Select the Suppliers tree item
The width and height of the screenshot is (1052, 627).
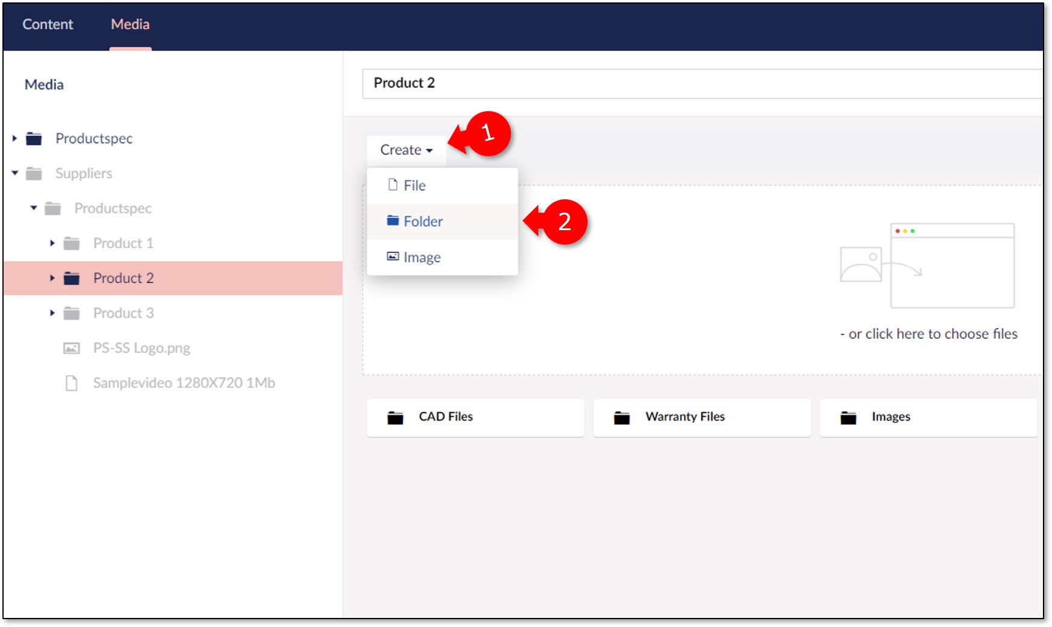click(x=84, y=173)
